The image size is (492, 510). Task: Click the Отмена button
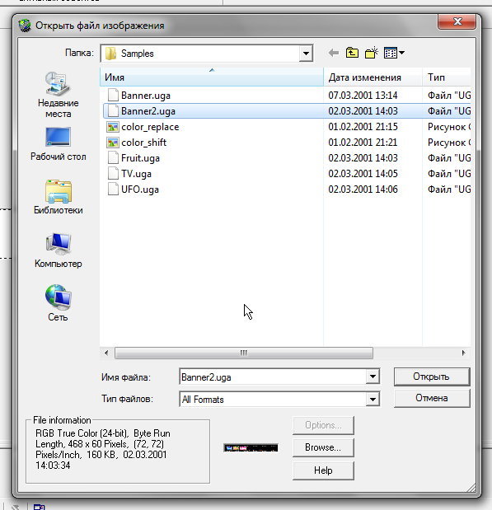click(432, 398)
